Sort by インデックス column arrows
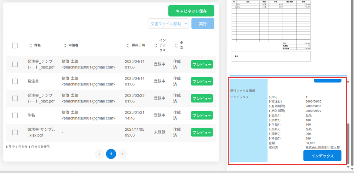Screen dimensions: 354x173 pos(156,45)
